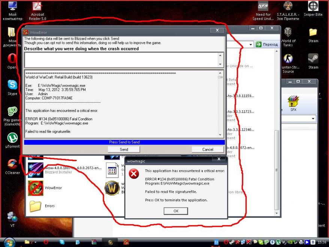Switch to World of Warcraft taskbar button
The image size is (329, 247).
[x=111, y=243]
